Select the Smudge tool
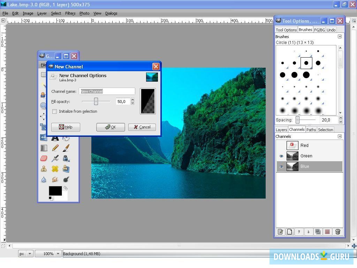Image resolution: width=357 pixels, height=268 pixels. pos(55,179)
